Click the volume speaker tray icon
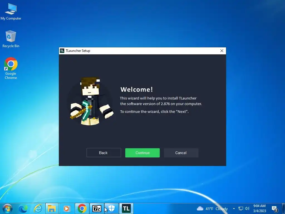 (247, 208)
